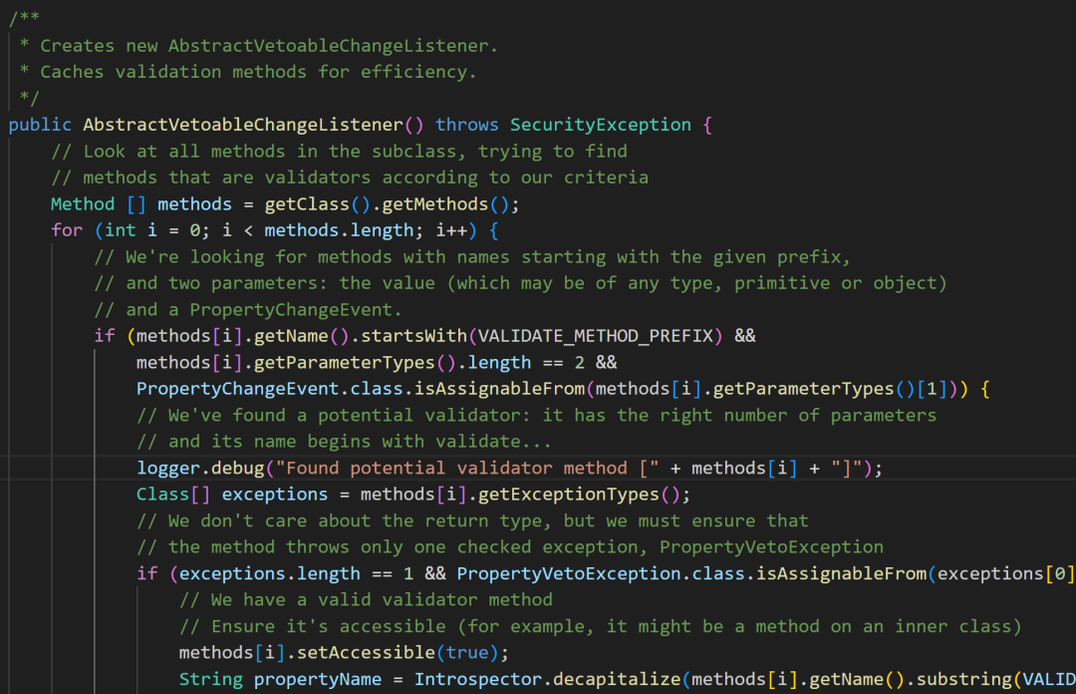Image resolution: width=1076 pixels, height=694 pixels.
Task: Click getClass() in the methods assignment
Action: click(x=318, y=204)
